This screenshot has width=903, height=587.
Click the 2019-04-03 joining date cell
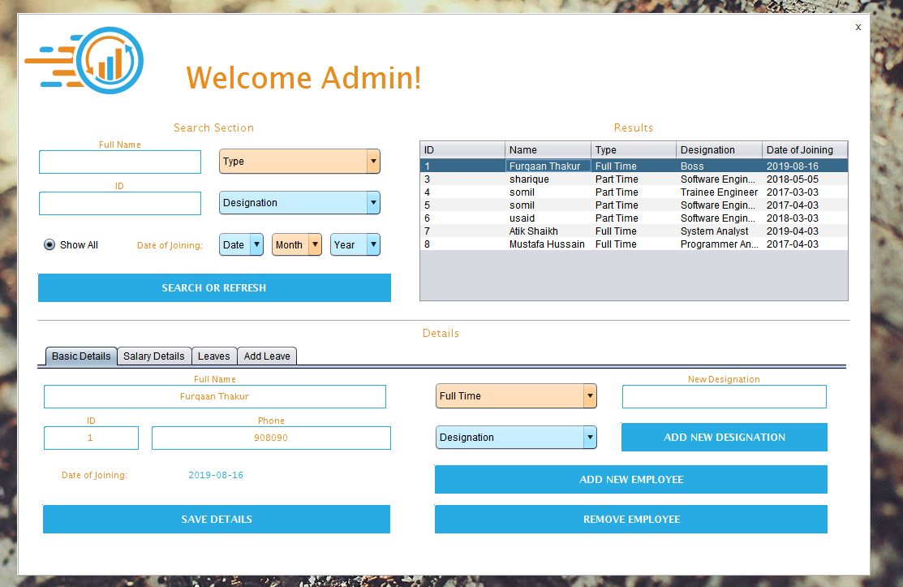coord(805,231)
